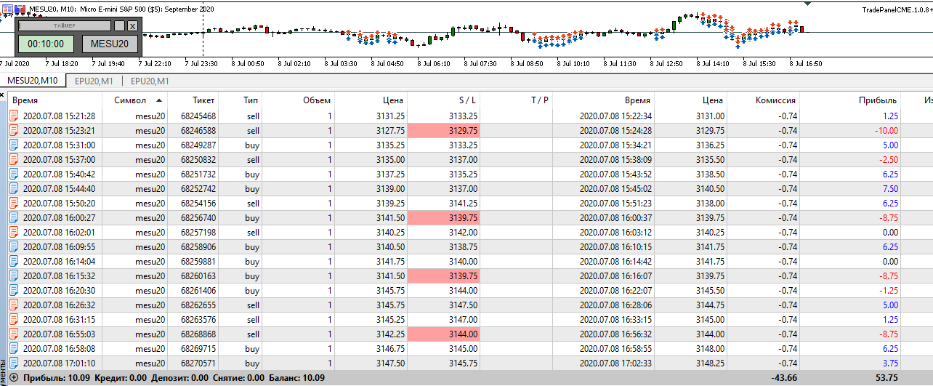Image resolution: width=933 pixels, height=386 pixels.
Task: Click the small blank square on the timer panel
Action: click(119, 25)
